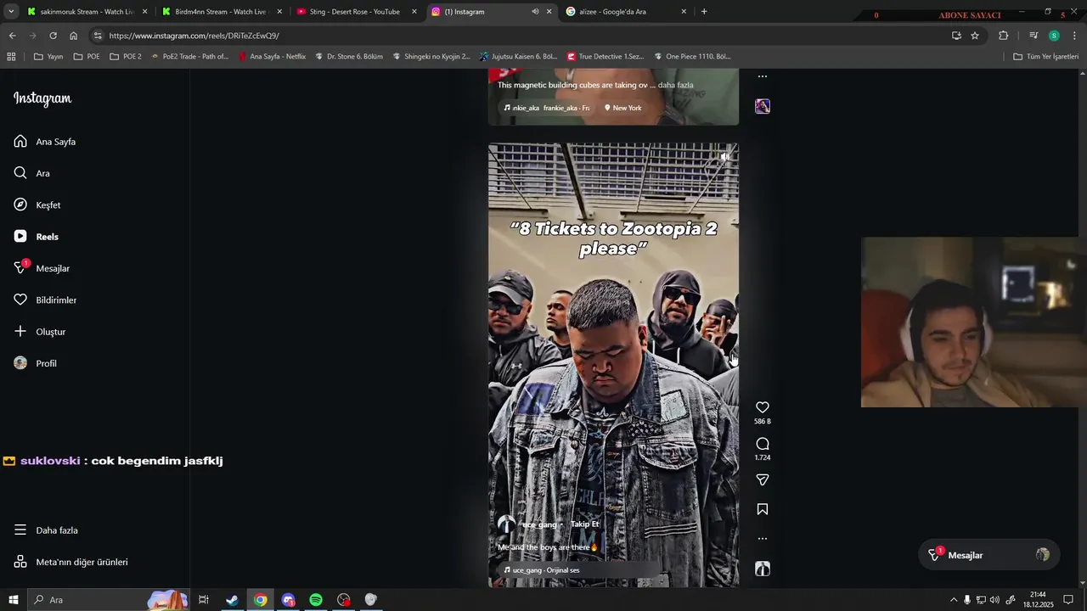Open Bildirimler notifications
This screenshot has width=1087, height=611.
(x=45, y=300)
